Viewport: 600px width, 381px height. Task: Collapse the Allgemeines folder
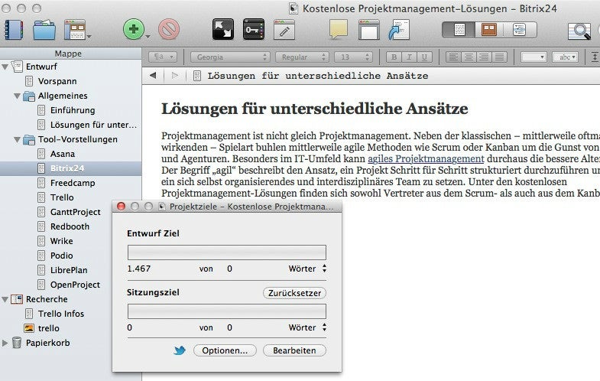(18, 96)
